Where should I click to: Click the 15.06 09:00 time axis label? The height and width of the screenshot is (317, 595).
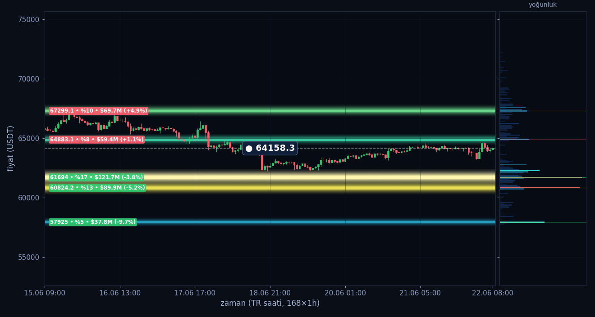point(45,293)
